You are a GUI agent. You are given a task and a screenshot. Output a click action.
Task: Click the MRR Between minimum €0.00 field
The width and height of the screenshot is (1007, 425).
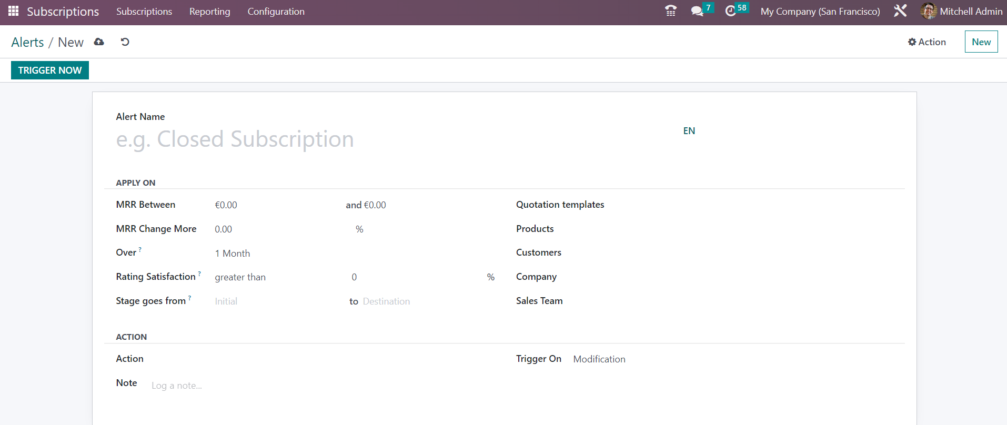coord(278,205)
